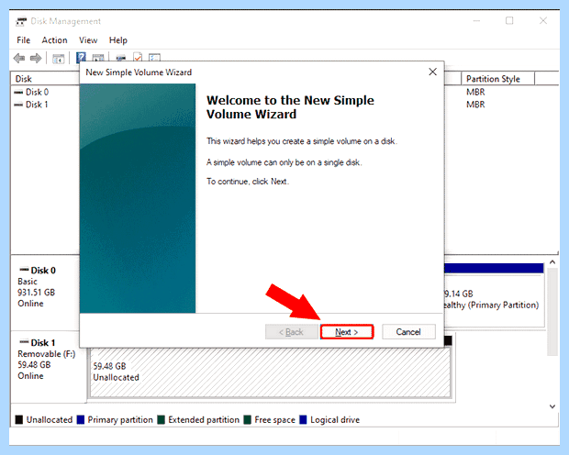Click the scrollbar up arrow in graphical view
Image resolution: width=569 pixels, height=455 pixels.
[x=552, y=262]
